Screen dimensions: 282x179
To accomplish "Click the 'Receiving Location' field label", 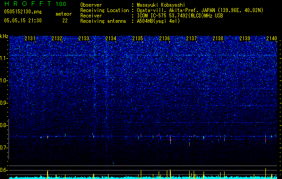I will click(104, 10).
